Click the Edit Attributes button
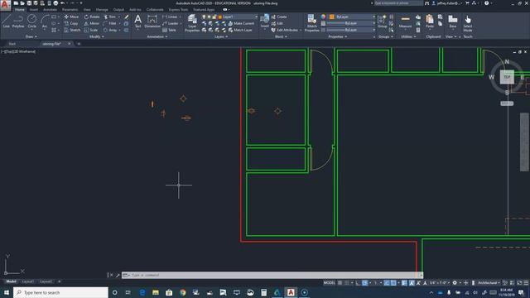 286,30
